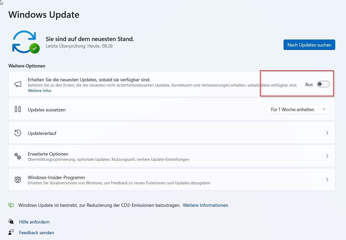
Task: Click the pause icon next to Updates aussetzen
Action: [18, 109]
